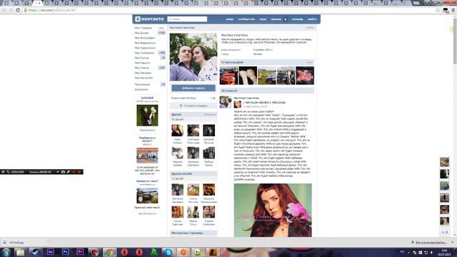
Task: Open 'Мои Видеозаписи' in left sidebar
Action: [145, 43]
